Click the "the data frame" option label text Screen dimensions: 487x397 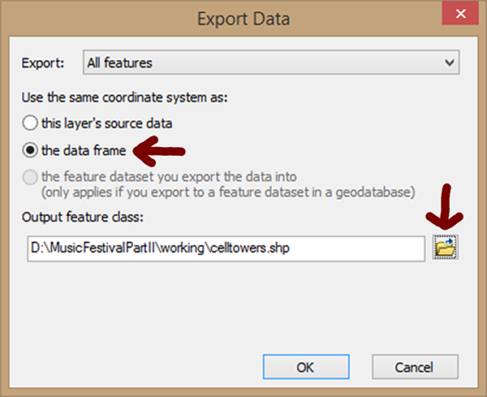(84, 150)
